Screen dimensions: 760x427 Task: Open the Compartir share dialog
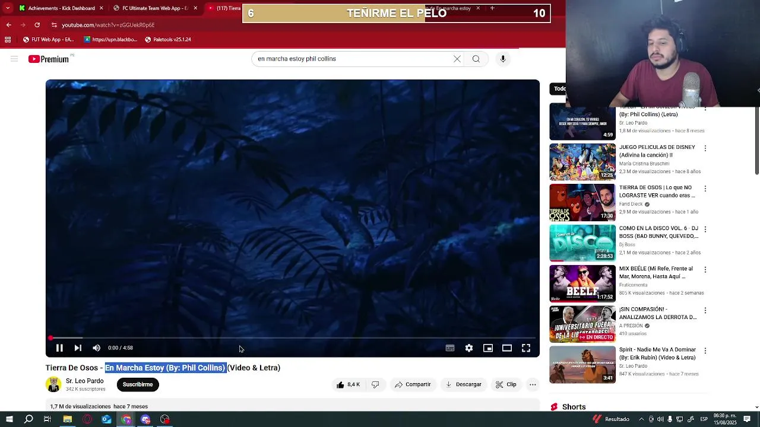point(413,384)
